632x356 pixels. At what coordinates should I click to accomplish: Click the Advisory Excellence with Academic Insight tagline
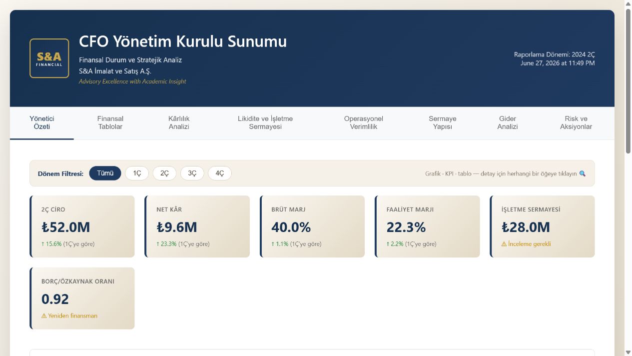132,81
